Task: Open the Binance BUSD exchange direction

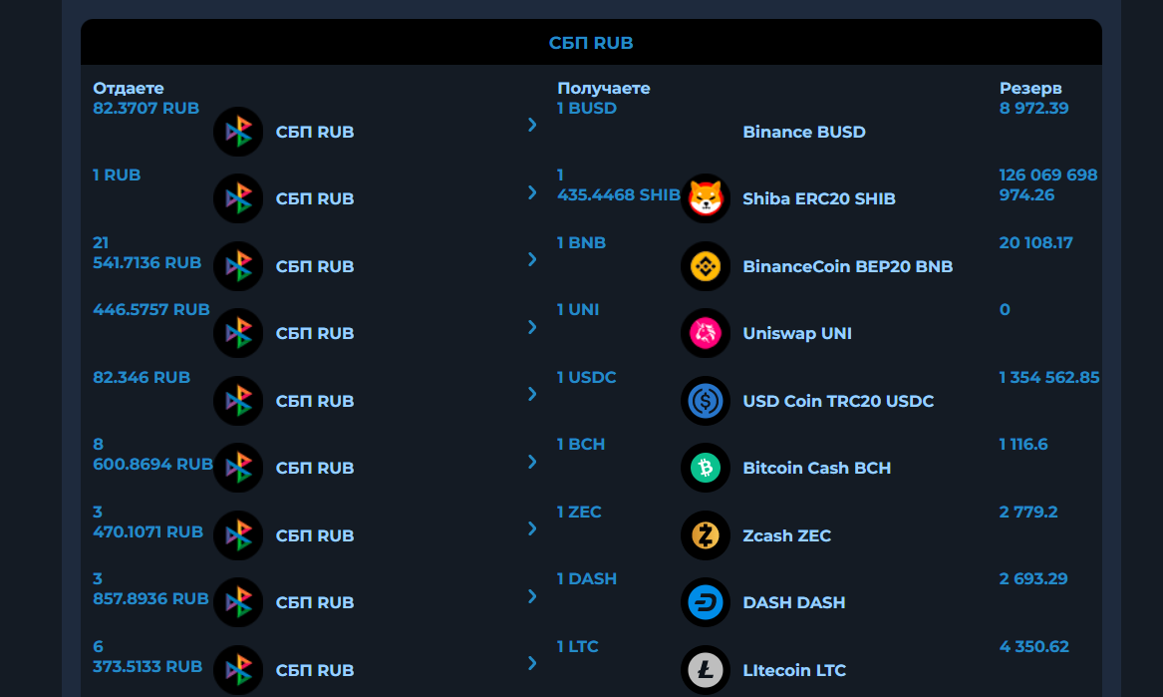Action: click(804, 133)
